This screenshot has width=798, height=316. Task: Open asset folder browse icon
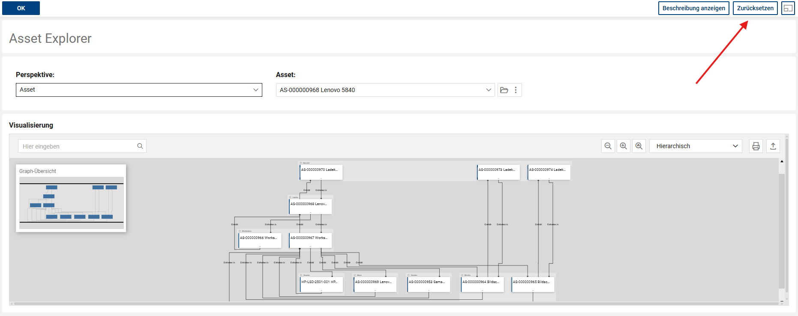[x=504, y=90]
